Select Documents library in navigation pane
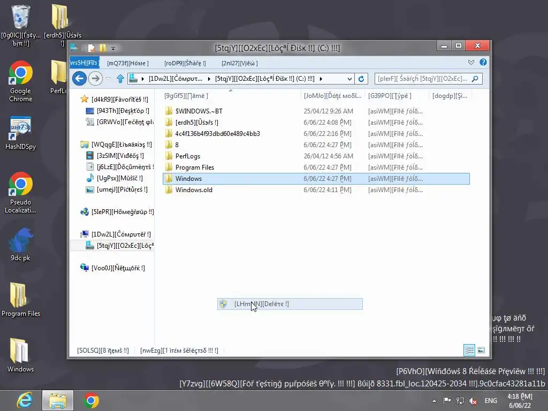The height and width of the screenshot is (411, 548). [119, 167]
